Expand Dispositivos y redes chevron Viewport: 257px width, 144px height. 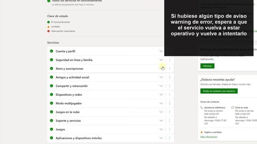(x=161, y=94)
